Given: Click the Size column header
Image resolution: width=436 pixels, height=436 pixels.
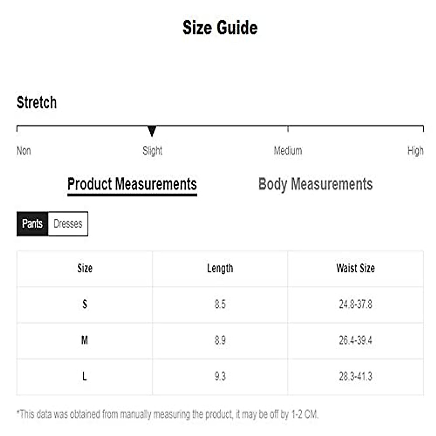Looking at the screenshot, I should [85, 269].
